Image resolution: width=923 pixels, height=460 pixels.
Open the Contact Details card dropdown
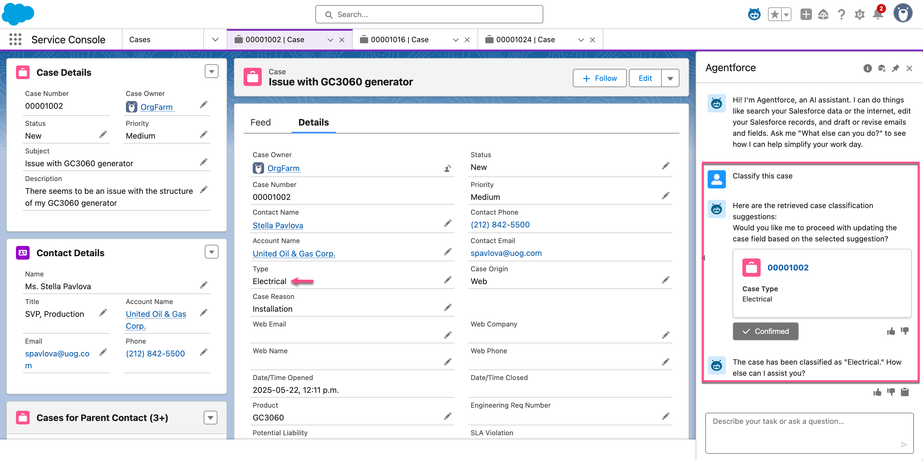(211, 252)
